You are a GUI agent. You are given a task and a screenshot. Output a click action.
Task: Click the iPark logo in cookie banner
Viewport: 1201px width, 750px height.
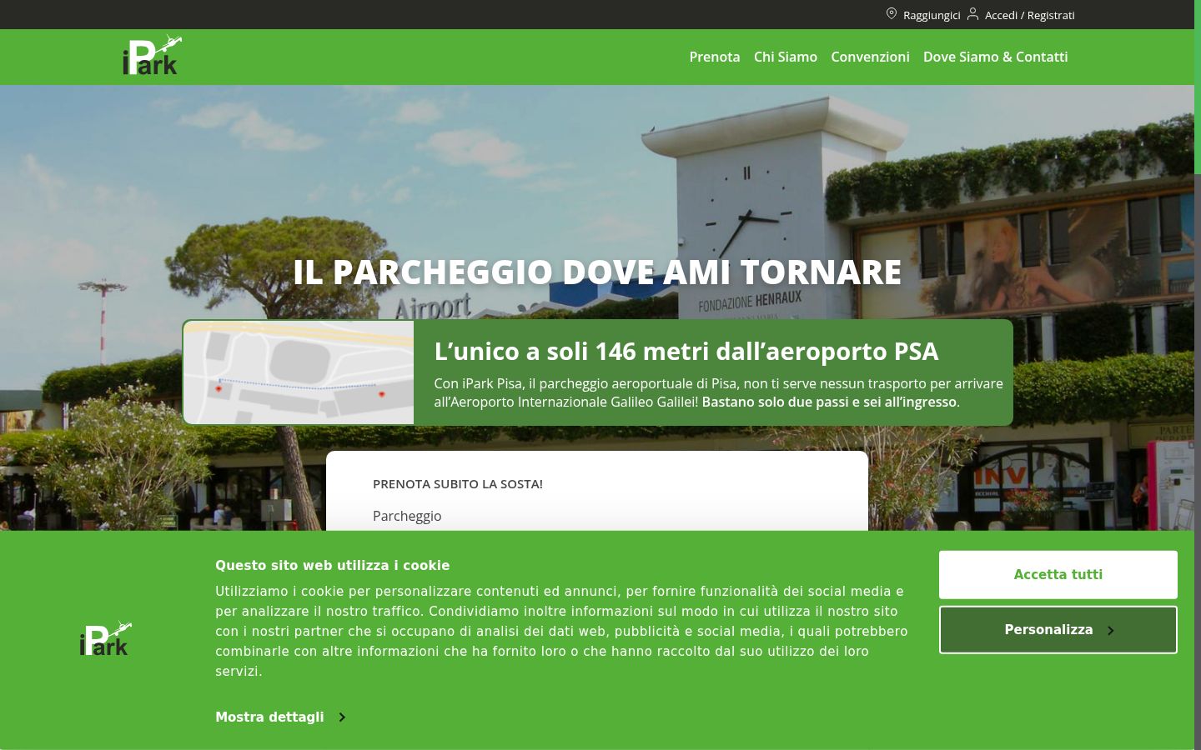[105, 638]
